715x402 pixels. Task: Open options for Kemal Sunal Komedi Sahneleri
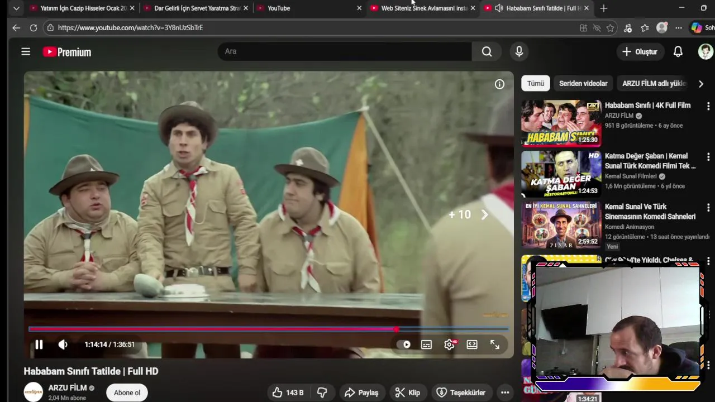708,207
